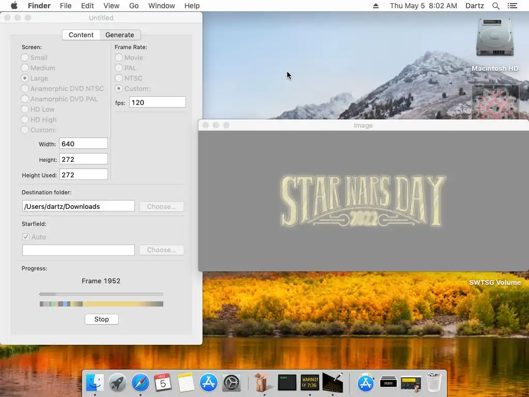Open the WARNING 7:36 console icon in dock
The image size is (529, 397).
tap(310, 383)
